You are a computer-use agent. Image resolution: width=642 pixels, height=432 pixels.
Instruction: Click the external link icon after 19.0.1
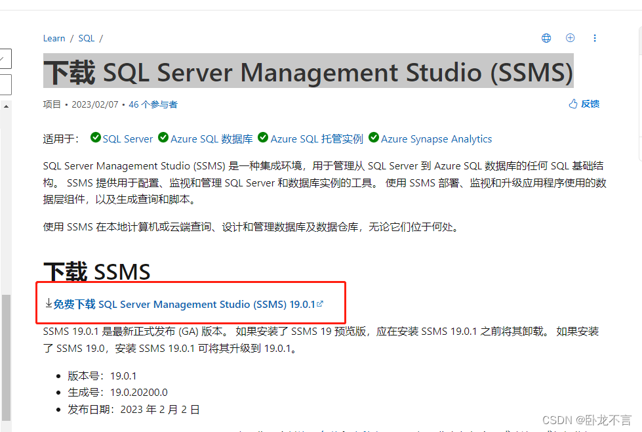coord(320,304)
